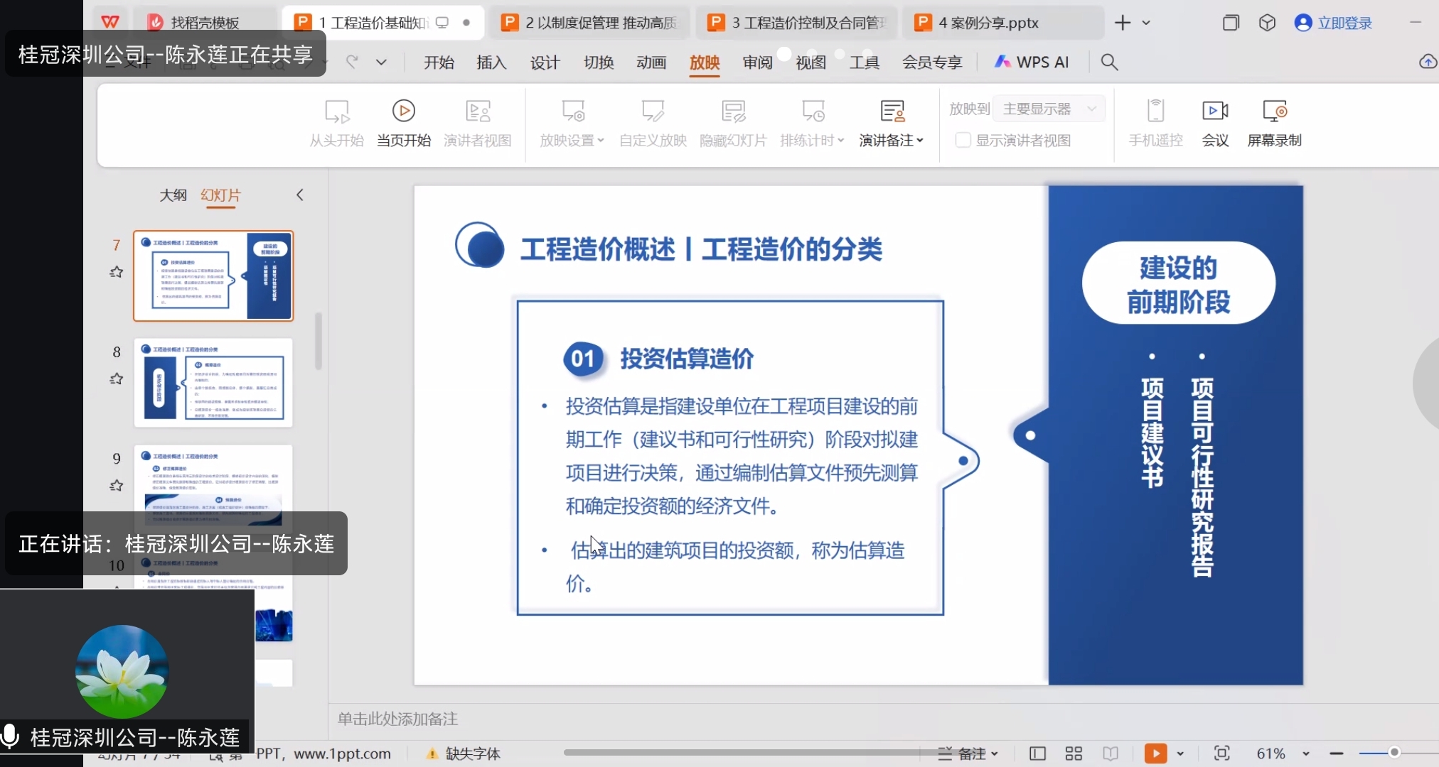Click fit-slide-to-window icon in status bar

1221,754
